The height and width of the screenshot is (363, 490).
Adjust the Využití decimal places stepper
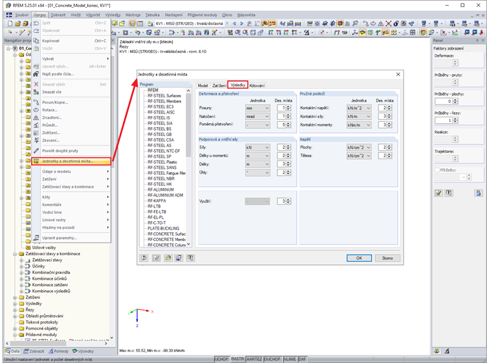288,202
